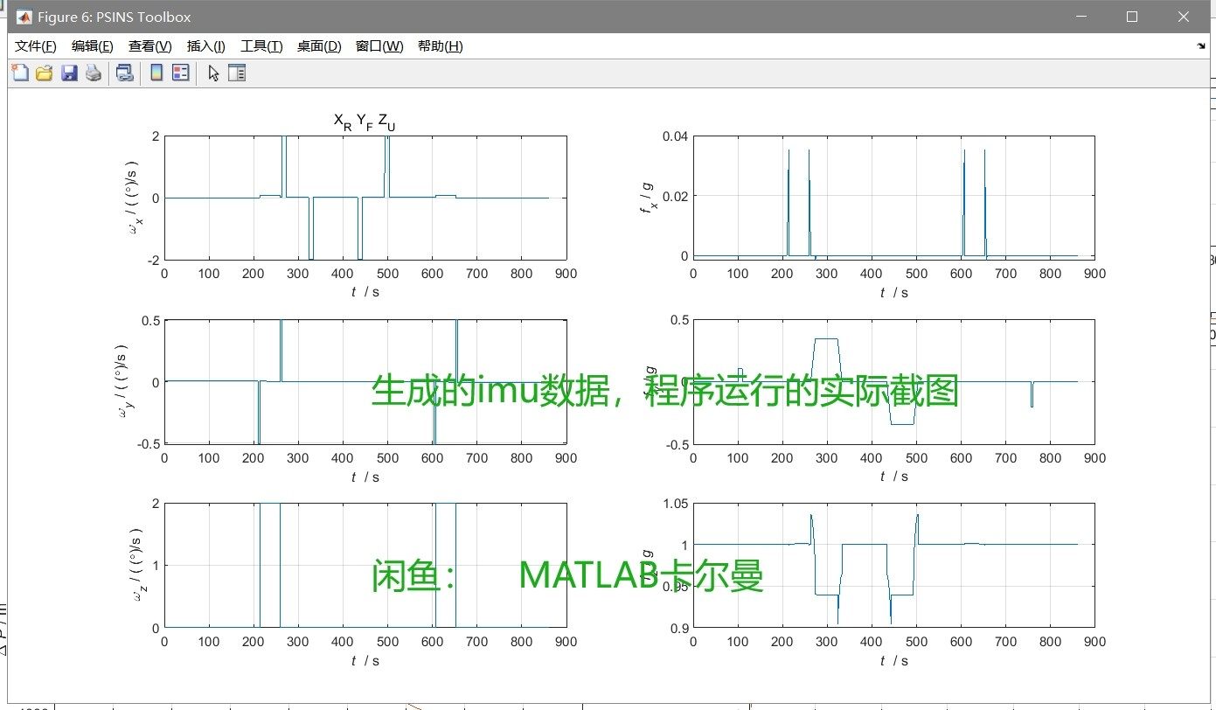Image resolution: width=1216 pixels, height=710 pixels.
Task: Insert a legend from the toolbar
Action: (x=181, y=73)
